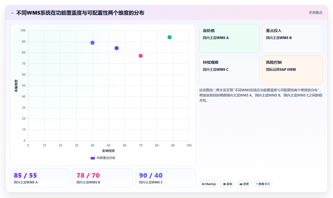The image size is (333, 198).
Task: Select the 90 / 40 stat card
Action: [165, 178]
